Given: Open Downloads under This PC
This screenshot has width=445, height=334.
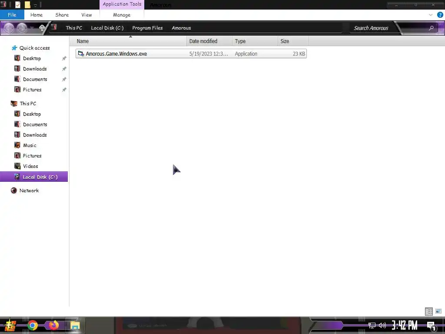Looking at the screenshot, I should (x=35, y=135).
